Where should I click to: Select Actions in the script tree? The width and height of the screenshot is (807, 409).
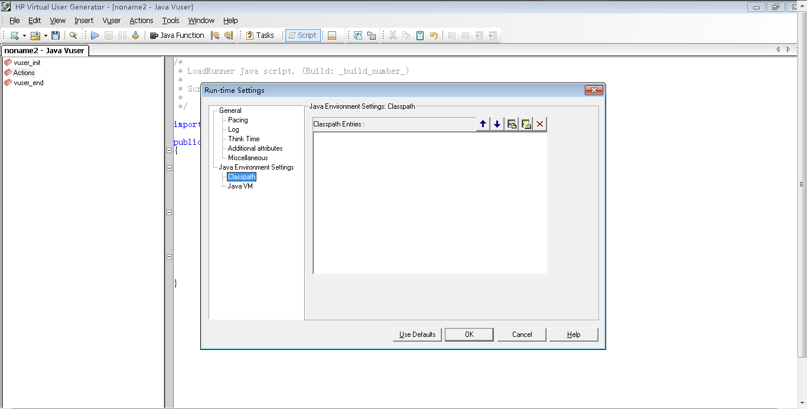click(x=24, y=73)
